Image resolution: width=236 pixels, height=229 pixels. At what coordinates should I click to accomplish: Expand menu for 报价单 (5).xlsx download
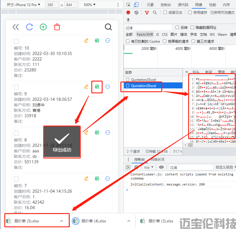62,221
